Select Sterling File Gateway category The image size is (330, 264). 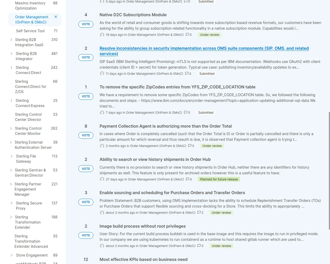pyautogui.click(x=26, y=159)
